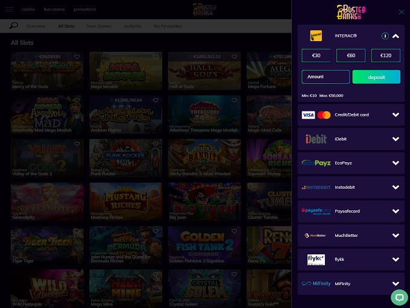
Task: Open promotions menu item
Action: point(85,10)
